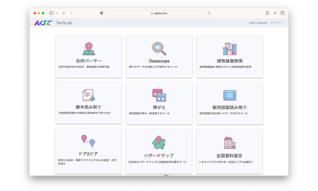Open the AISC Website link

(258, 23)
